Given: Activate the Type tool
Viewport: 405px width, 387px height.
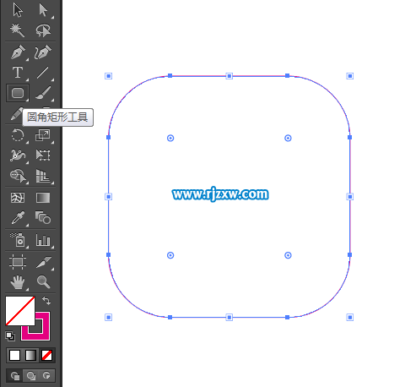Looking at the screenshot, I should point(18,73).
